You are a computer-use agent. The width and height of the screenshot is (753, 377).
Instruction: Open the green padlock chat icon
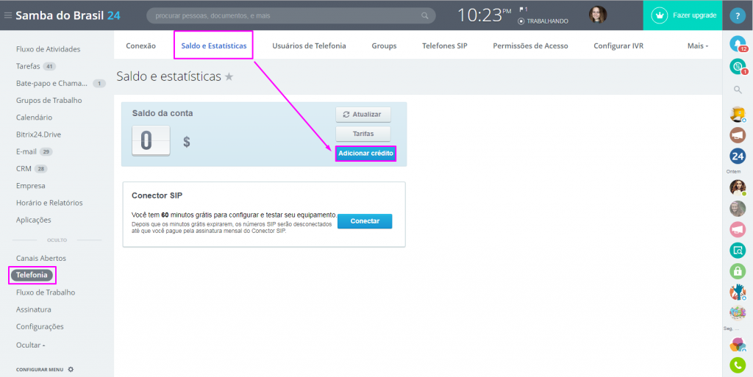[x=738, y=271]
